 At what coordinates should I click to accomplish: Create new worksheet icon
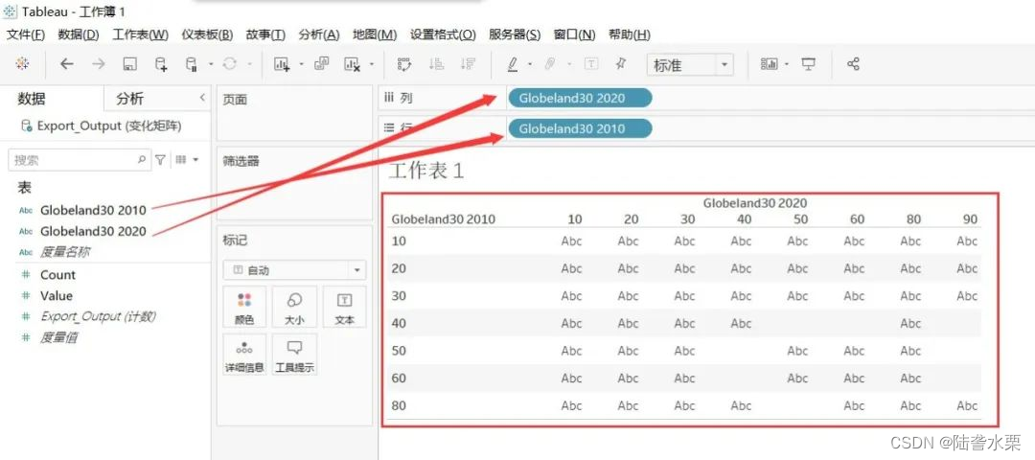pos(283,64)
